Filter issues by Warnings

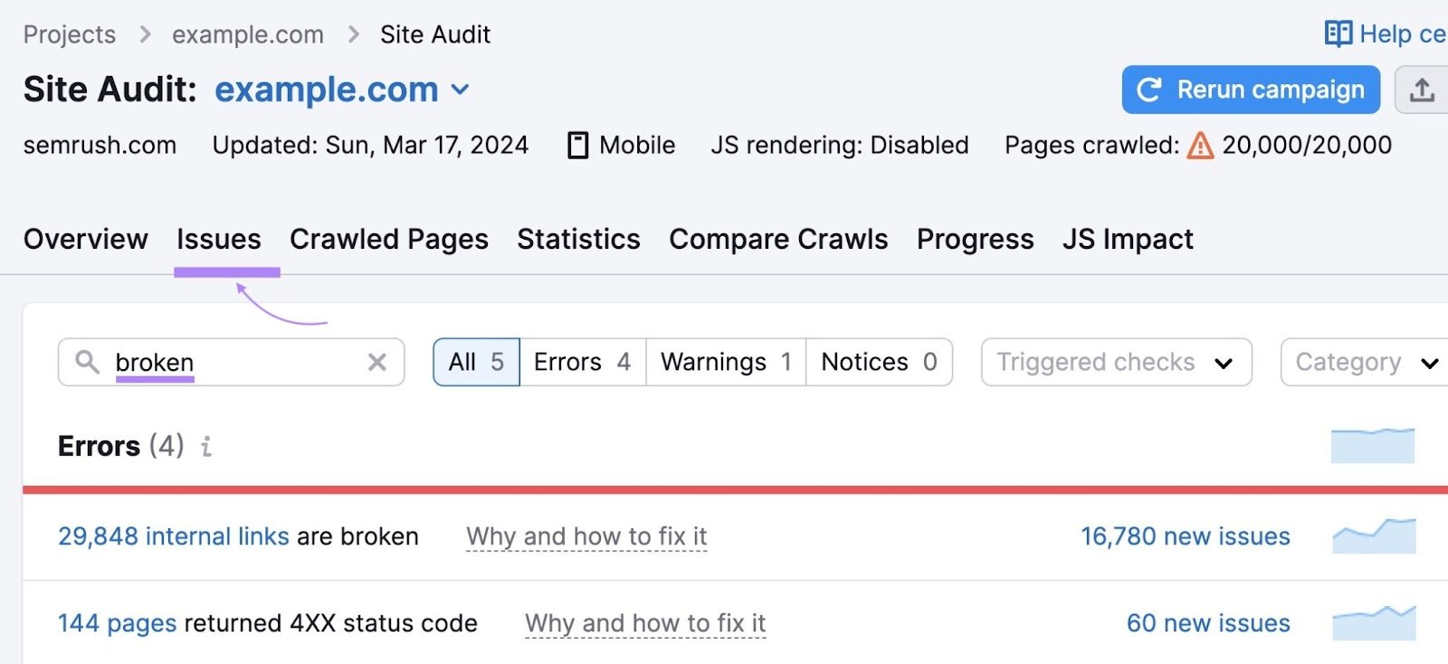726,363
